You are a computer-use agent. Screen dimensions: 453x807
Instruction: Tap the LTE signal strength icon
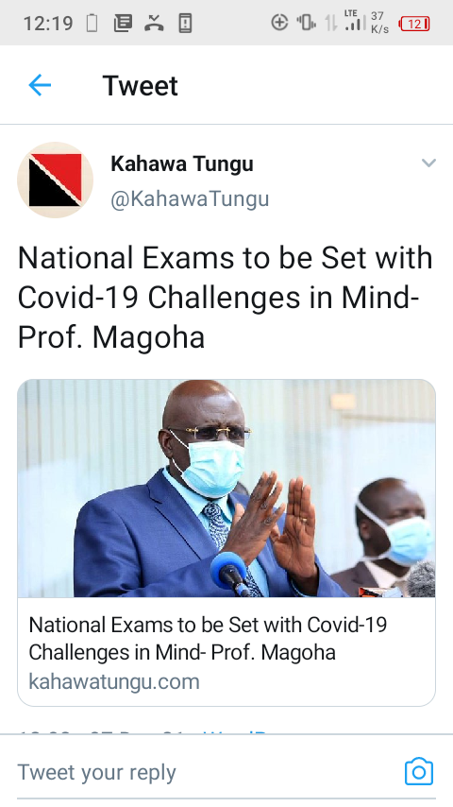click(355, 21)
